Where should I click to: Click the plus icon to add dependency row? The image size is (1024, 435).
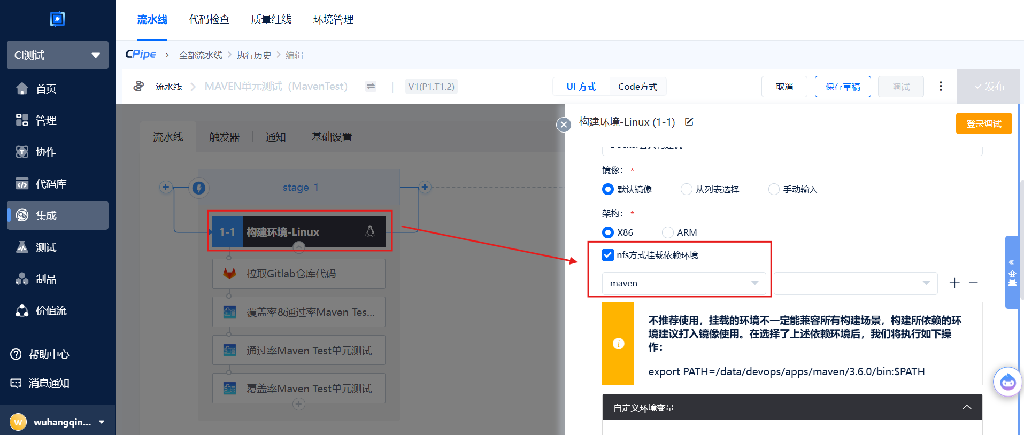pyautogui.click(x=954, y=283)
